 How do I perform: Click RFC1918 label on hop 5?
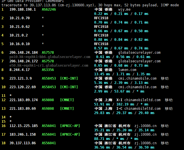(x=101, y=44)
